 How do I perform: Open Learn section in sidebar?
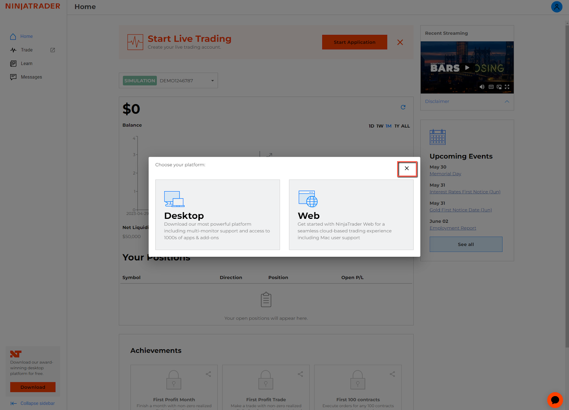click(27, 64)
